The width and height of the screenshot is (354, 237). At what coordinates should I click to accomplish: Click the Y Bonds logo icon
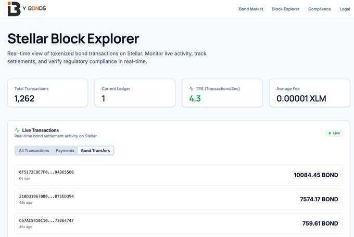14,9
